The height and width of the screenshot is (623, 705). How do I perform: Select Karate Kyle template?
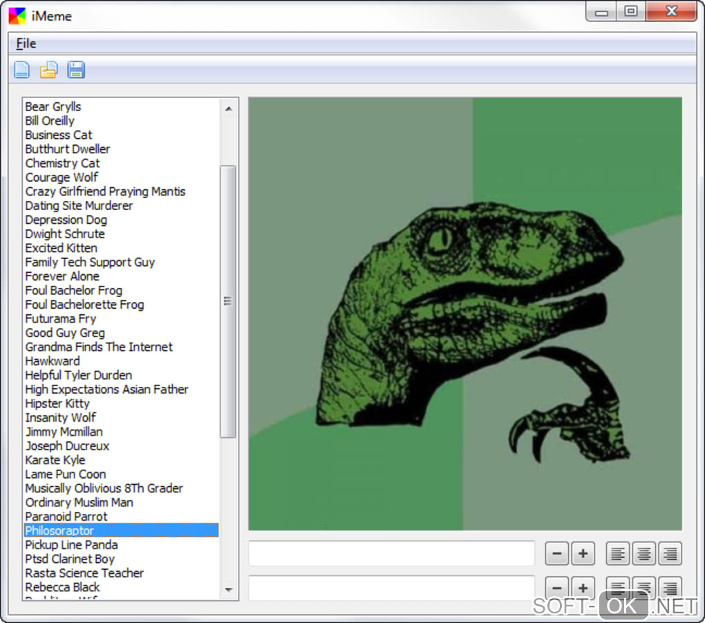click(x=121, y=460)
